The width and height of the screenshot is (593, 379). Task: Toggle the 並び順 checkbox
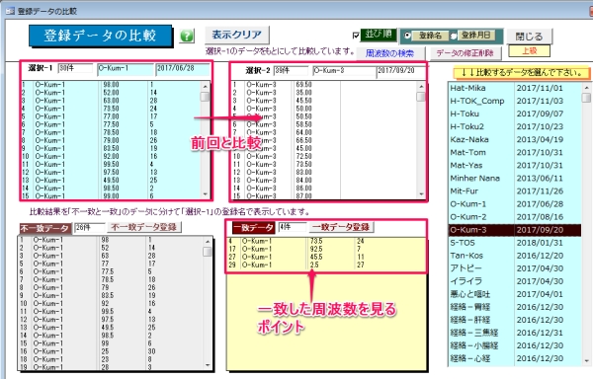click(x=356, y=36)
